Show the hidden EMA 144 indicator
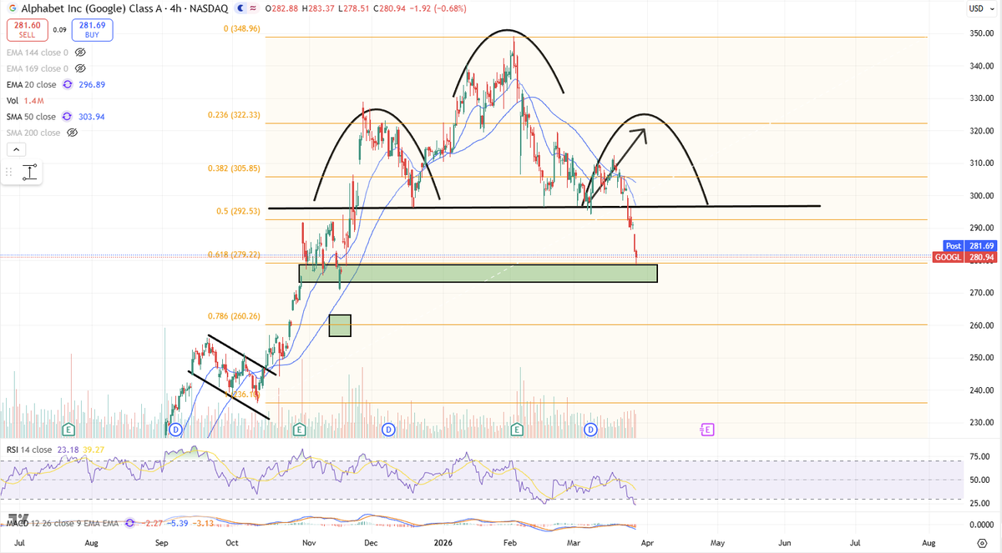 pyautogui.click(x=80, y=53)
